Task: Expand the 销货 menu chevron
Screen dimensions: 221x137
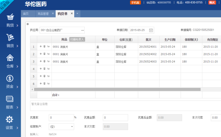Action: pyautogui.click(x=17, y=46)
